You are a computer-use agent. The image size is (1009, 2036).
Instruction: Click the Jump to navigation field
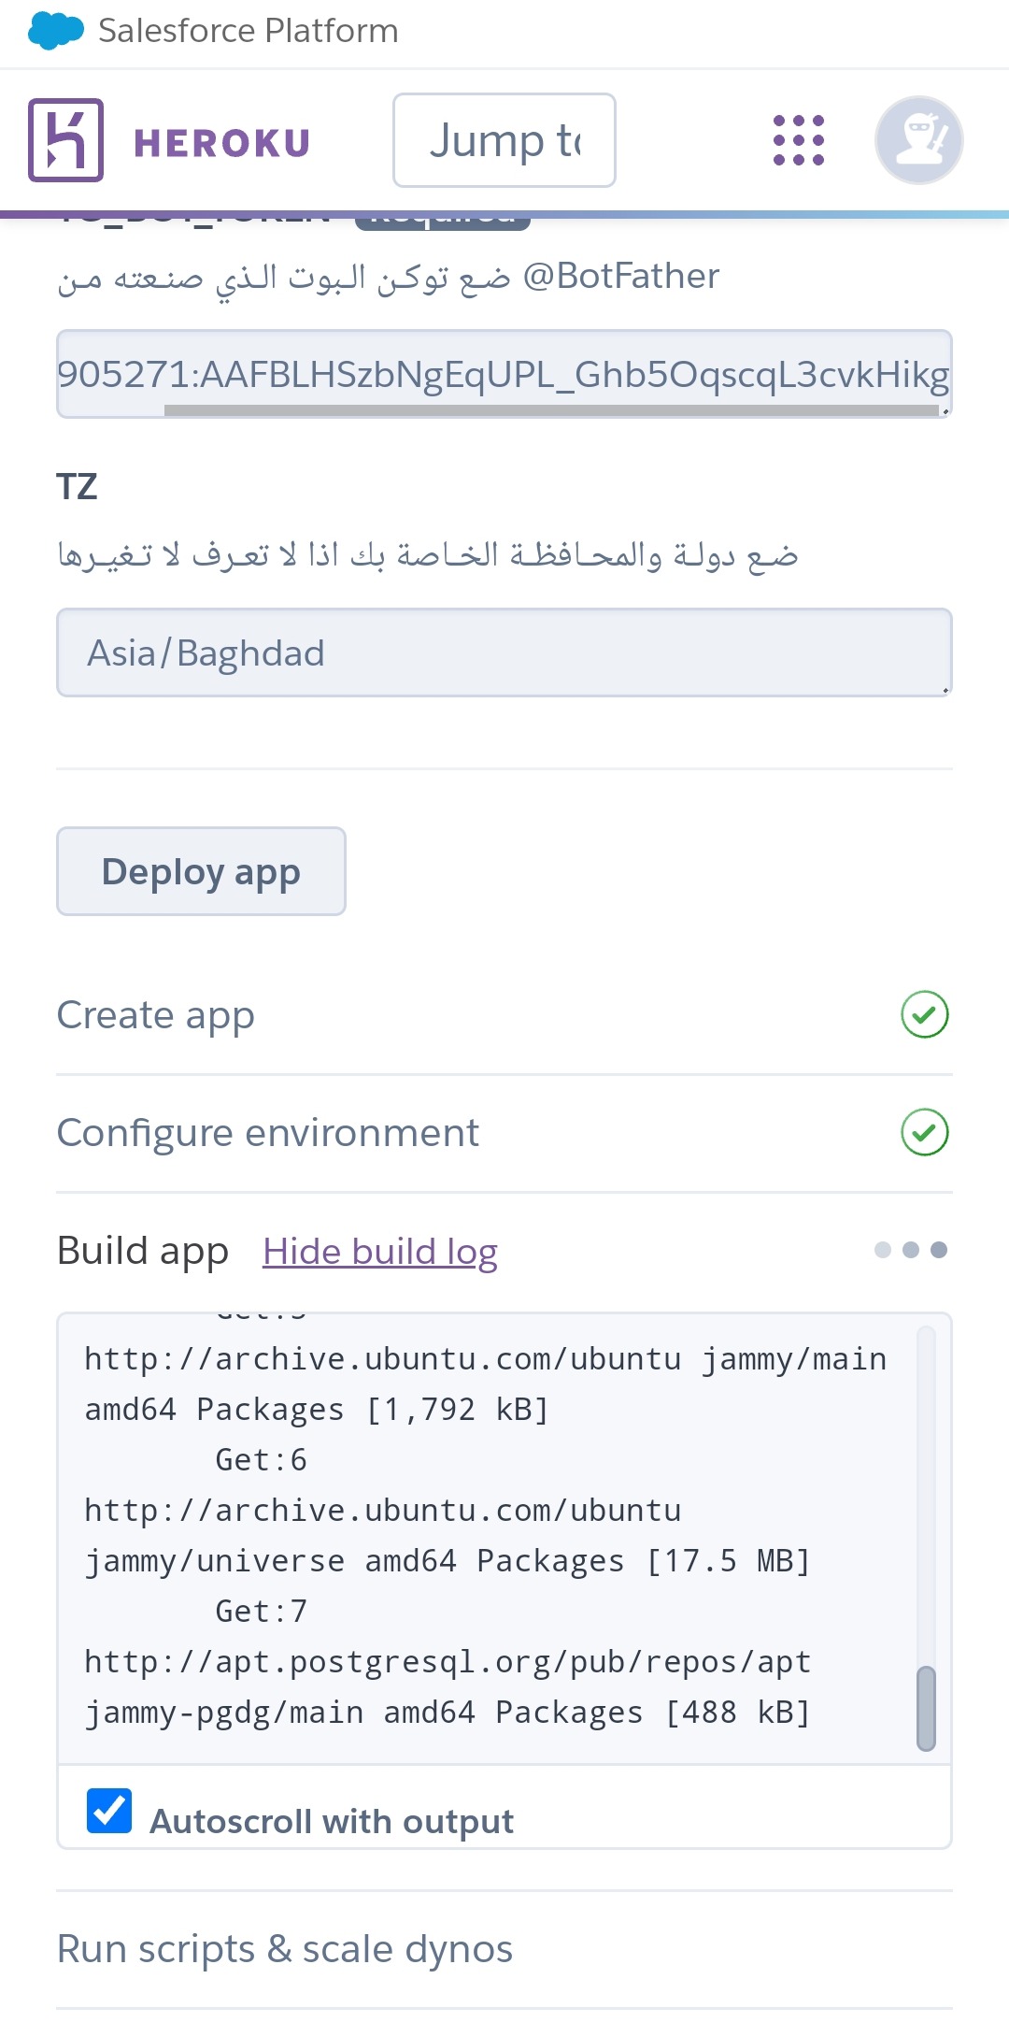[x=504, y=140]
